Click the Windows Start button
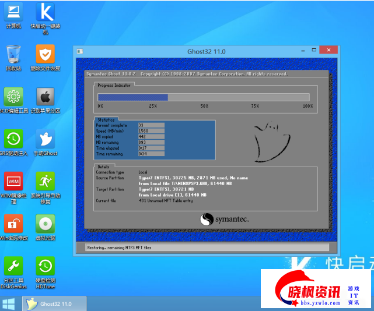Screen dimensions: 374x311 point(9,303)
